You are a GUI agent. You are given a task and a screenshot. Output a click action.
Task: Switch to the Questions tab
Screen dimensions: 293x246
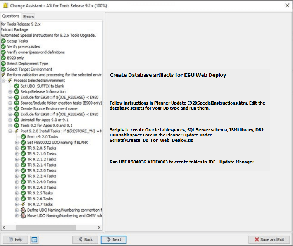tap(11, 16)
